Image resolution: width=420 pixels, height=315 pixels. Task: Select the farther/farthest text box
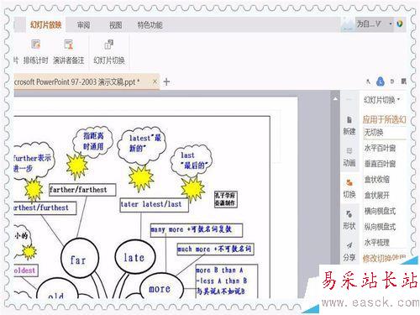tap(82, 190)
